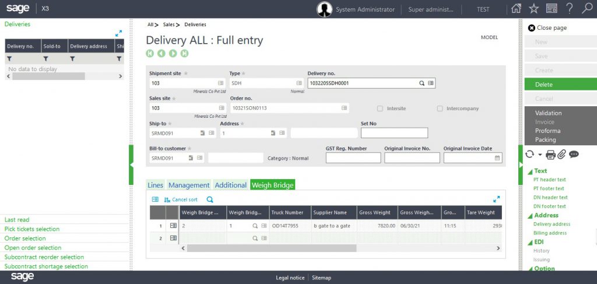Click the Delete button
This screenshot has width=597, height=284.
pyautogui.click(x=560, y=85)
